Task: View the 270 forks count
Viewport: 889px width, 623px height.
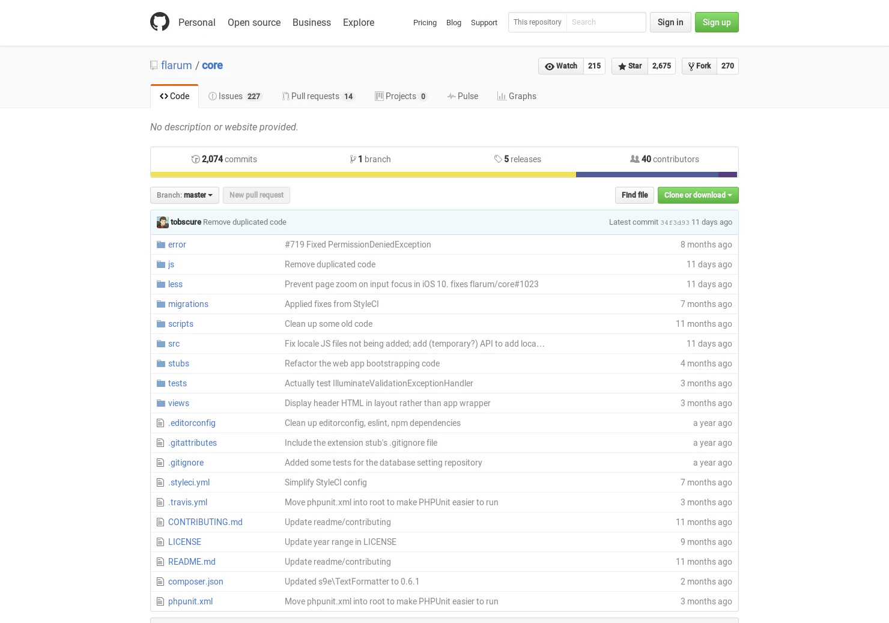Action: (x=727, y=66)
